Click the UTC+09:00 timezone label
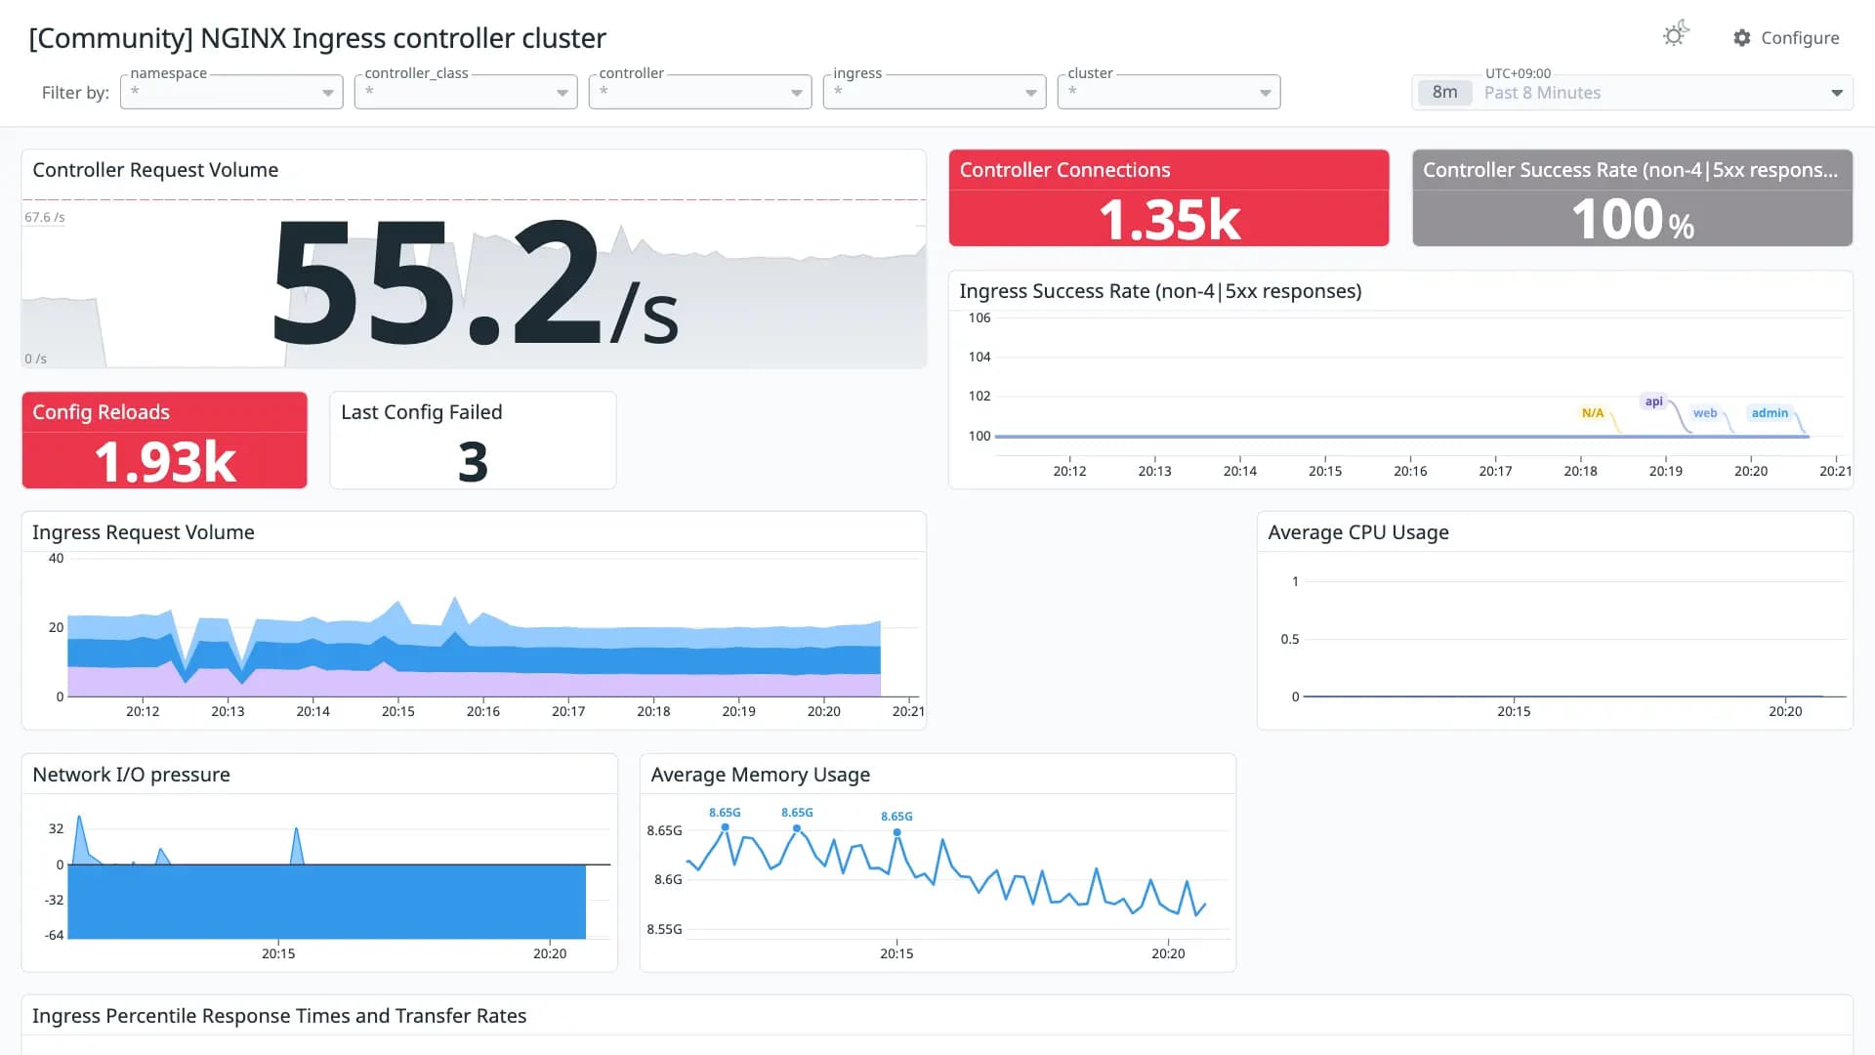 pyautogui.click(x=1518, y=73)
